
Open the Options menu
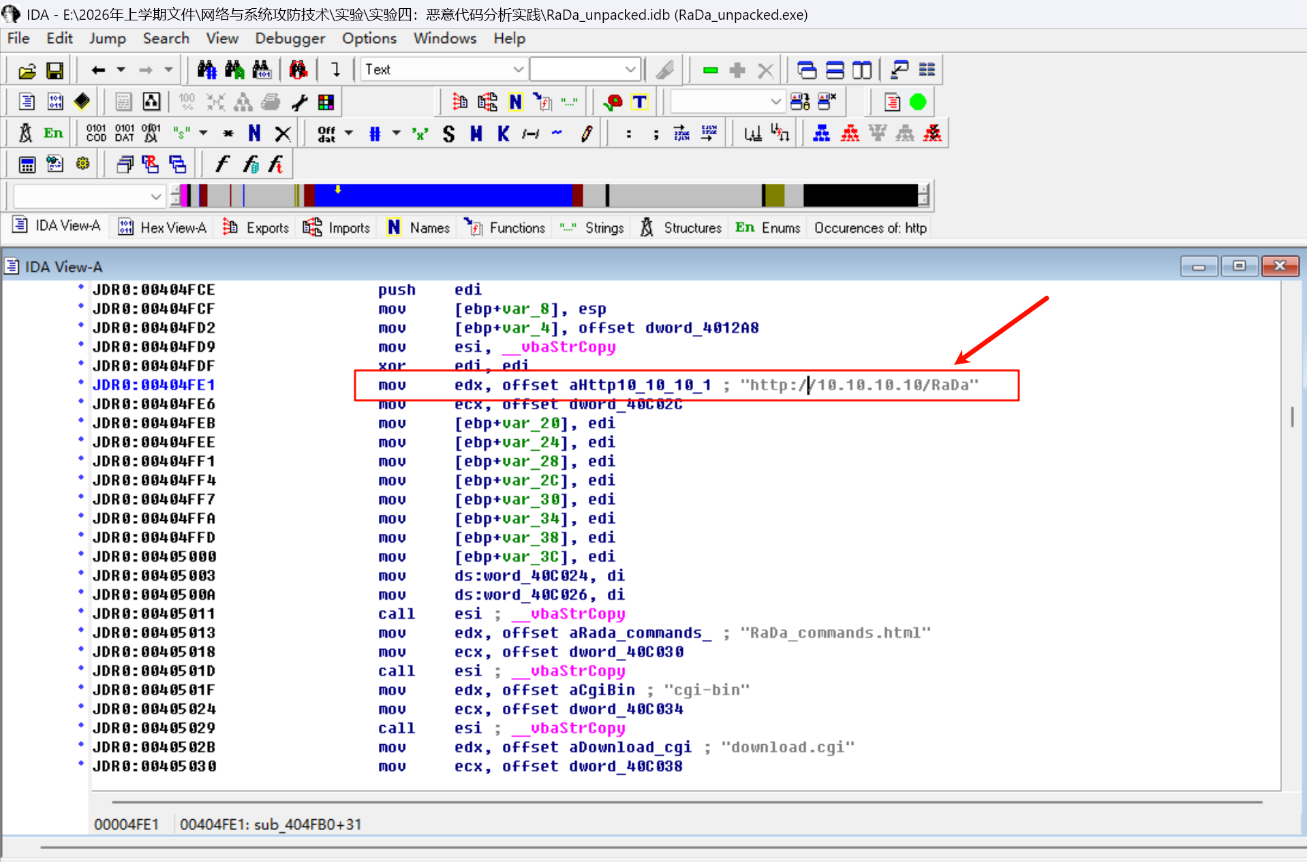coord(369,38)
